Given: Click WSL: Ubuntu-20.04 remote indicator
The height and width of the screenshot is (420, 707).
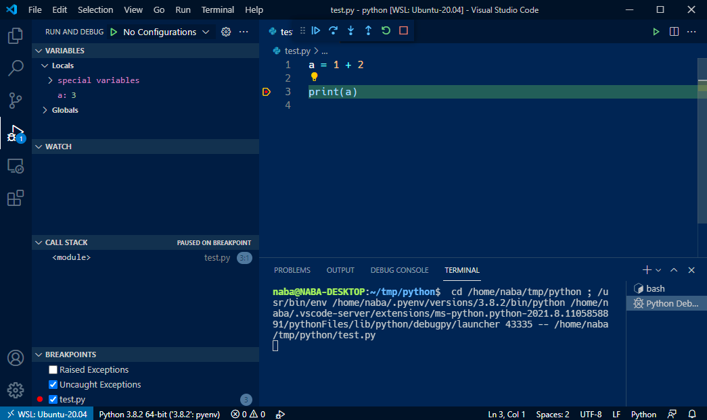Looking at the screenshot, I should click(x=46, y=414).
